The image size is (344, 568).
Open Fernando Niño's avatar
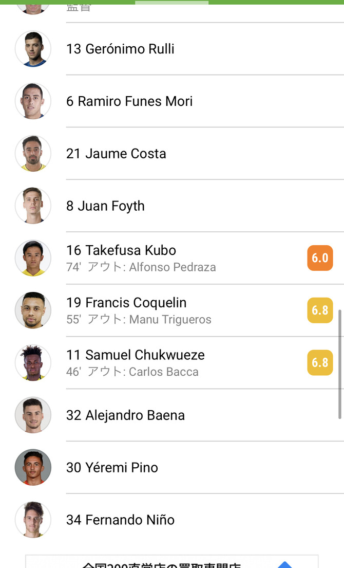[33, 520]
